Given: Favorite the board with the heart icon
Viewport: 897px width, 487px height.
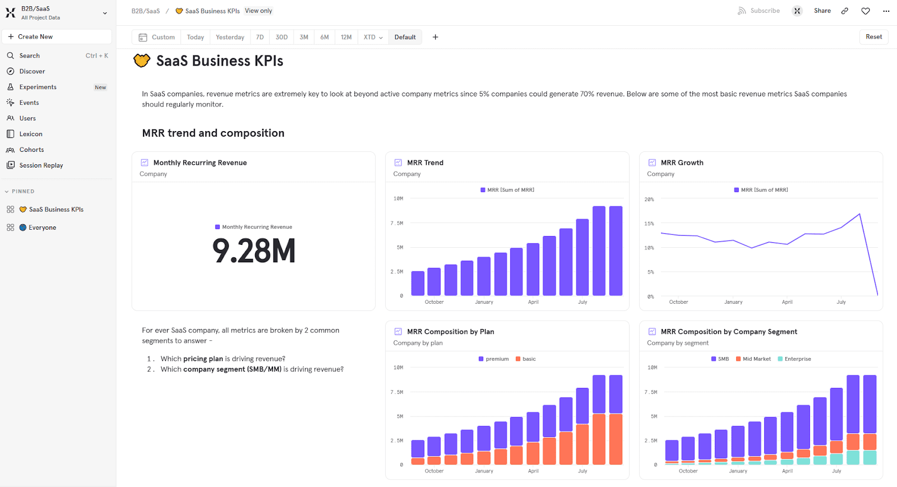Looking at the screenshot, I should coord(866,11).
